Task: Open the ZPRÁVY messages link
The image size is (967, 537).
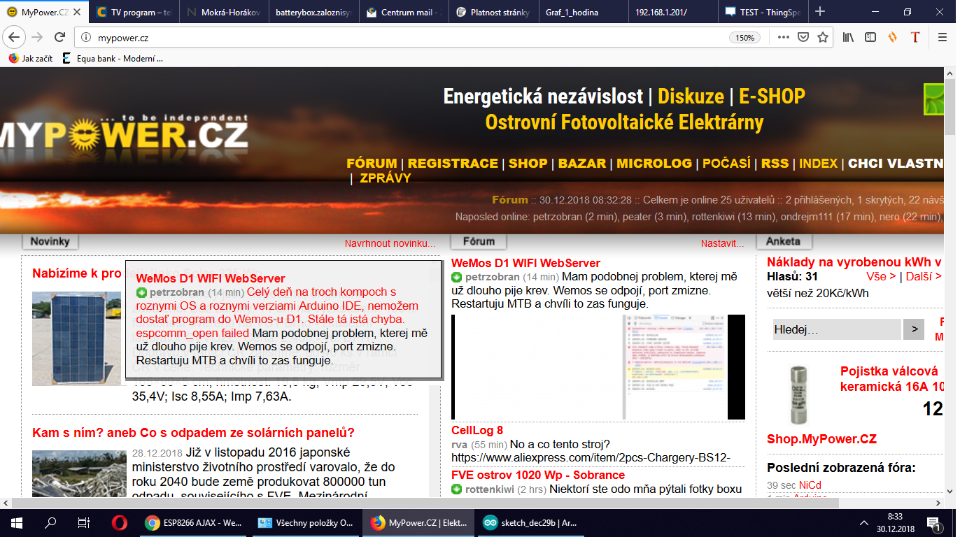Action: [386, 178]
